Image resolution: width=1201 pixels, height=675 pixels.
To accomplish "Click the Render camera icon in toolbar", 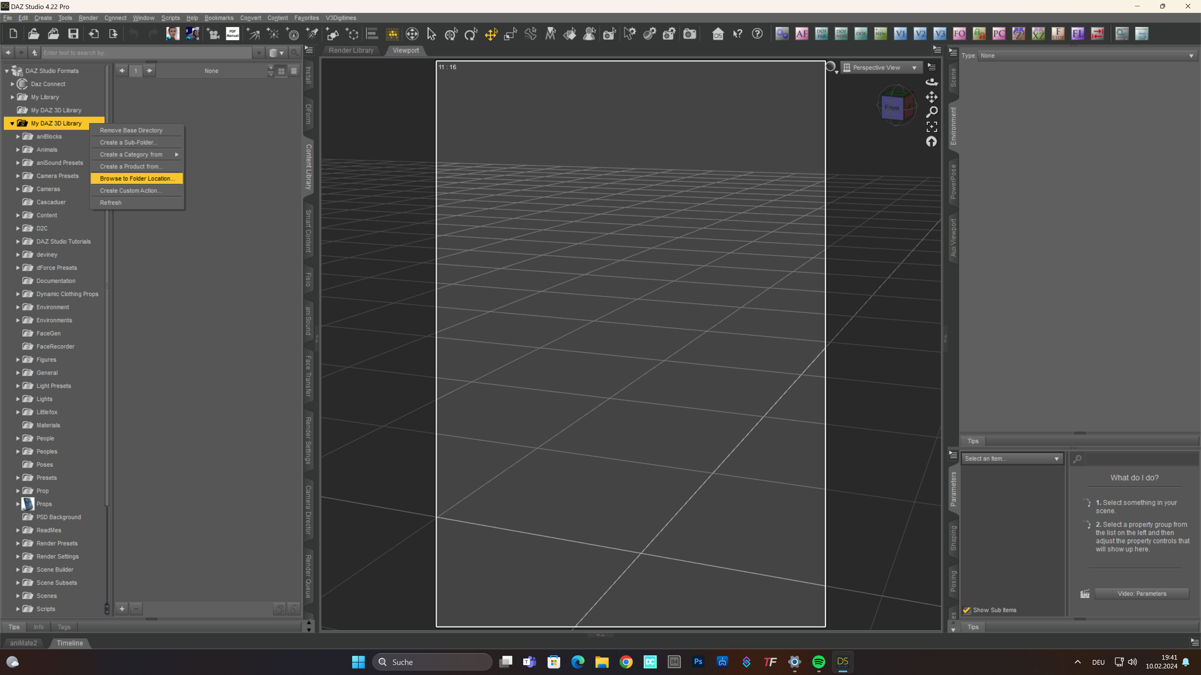I will pos(690,33).
